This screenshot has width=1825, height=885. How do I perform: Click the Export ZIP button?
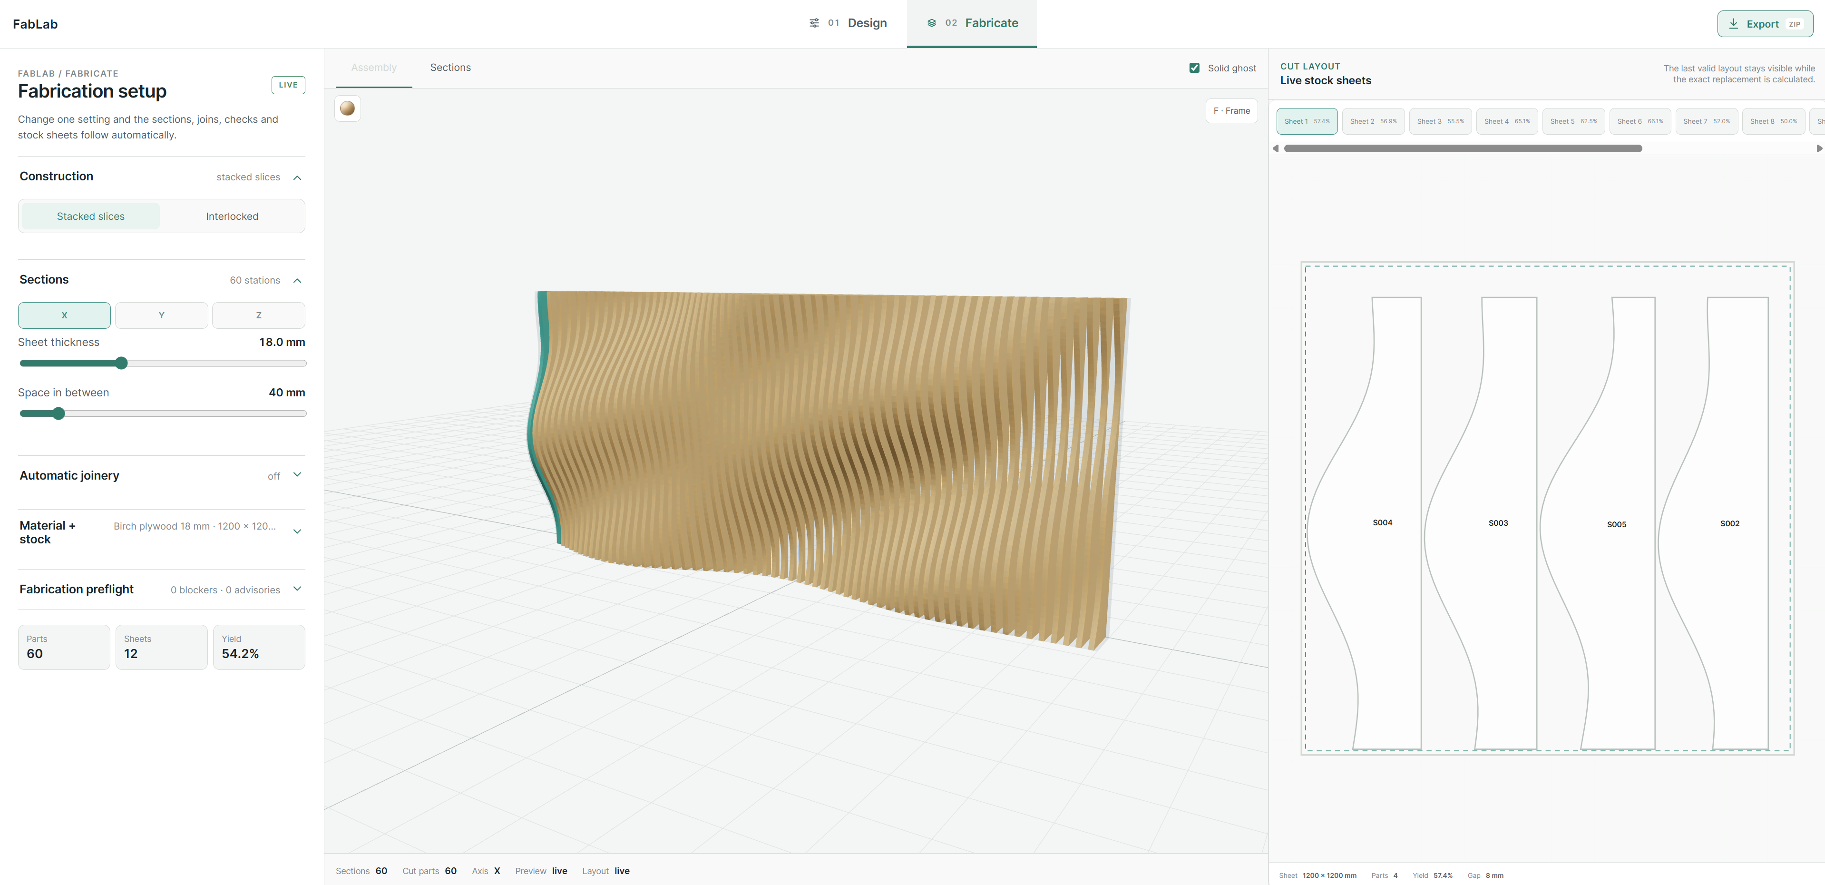pos(1765,23)
